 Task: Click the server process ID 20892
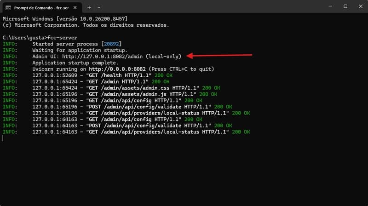pyautogui.click(x=111, y=44)
